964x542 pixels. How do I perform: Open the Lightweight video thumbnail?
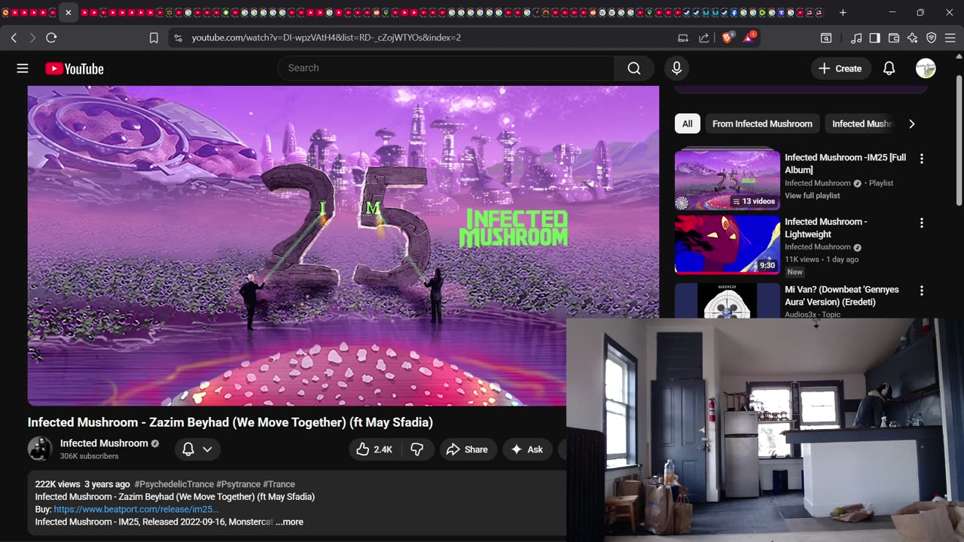[728, 245]
